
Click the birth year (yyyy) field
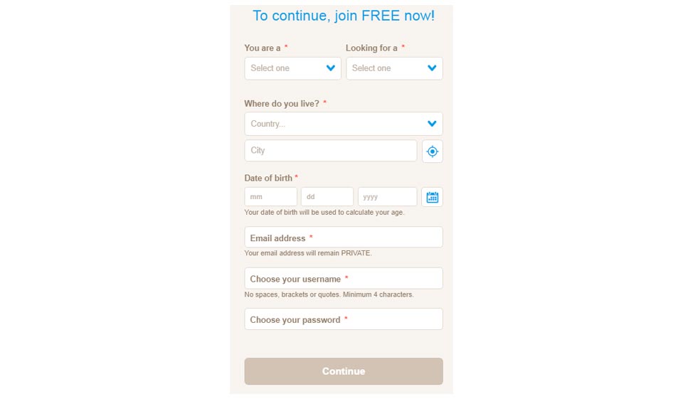[387, 197]
